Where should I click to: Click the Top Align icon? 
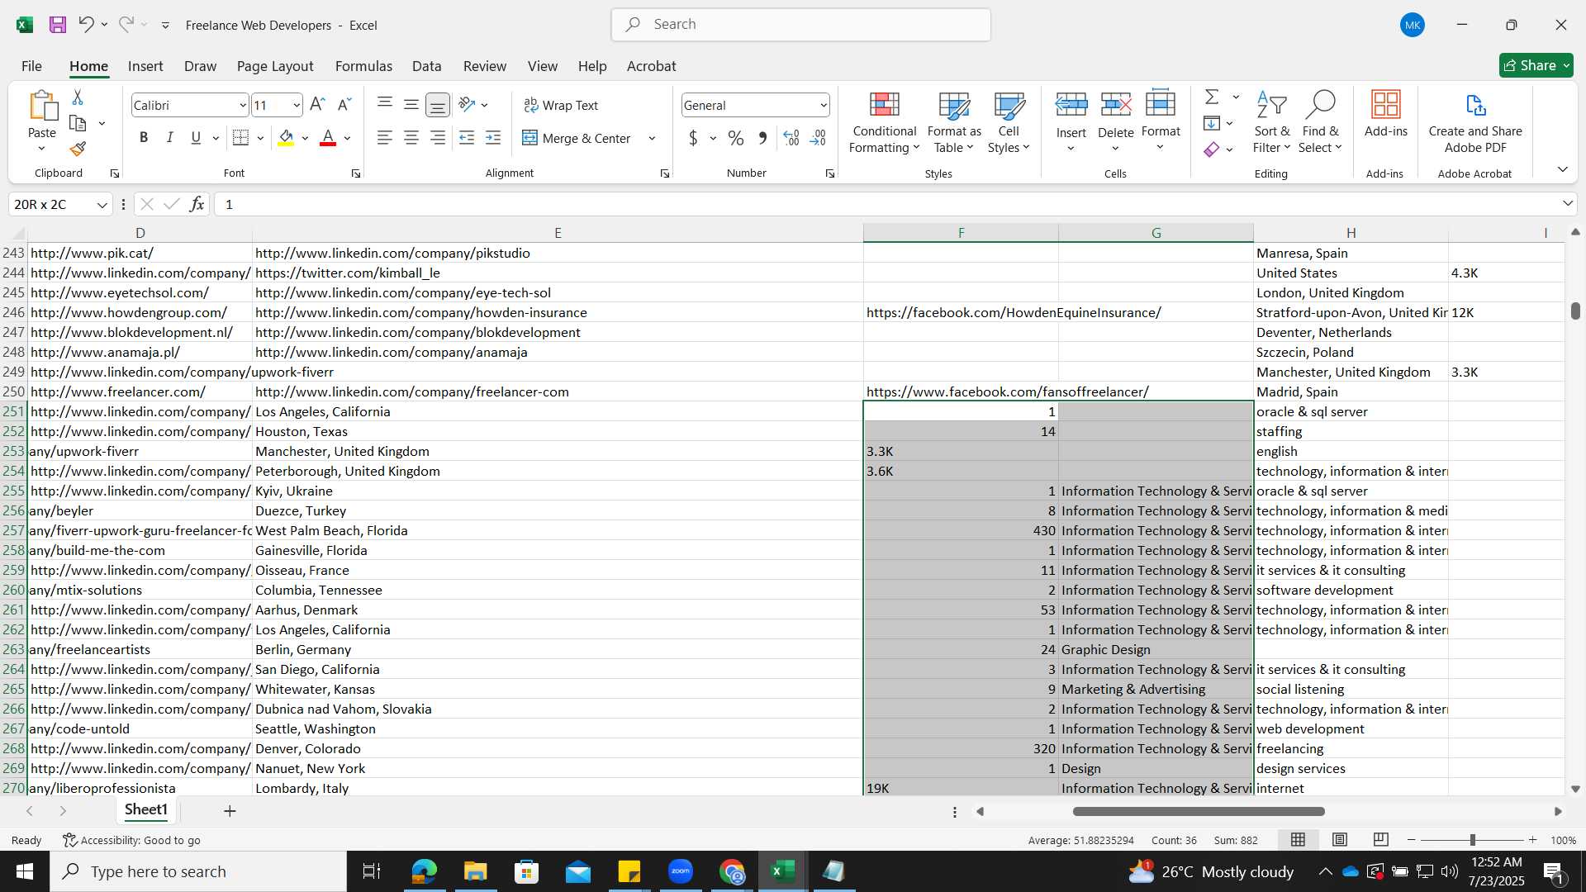[384, 104]
